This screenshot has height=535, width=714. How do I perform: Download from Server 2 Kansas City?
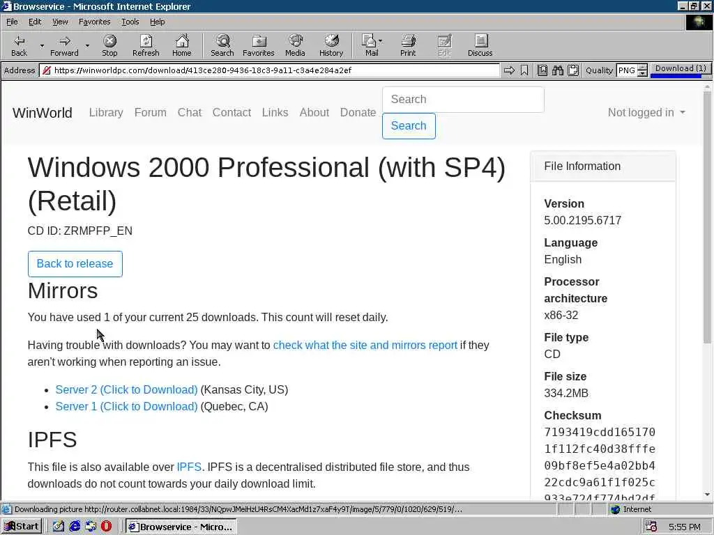pos(127,390)
